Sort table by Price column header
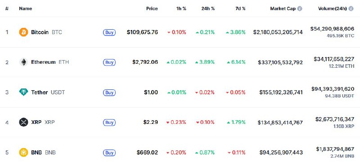360x167 pixels. coord(152,9)
